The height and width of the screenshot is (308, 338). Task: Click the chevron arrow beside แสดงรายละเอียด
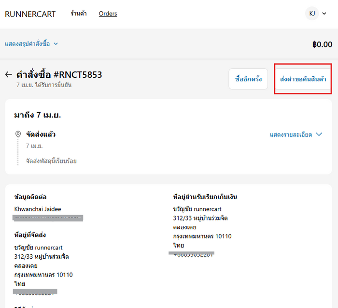point(319,134)
